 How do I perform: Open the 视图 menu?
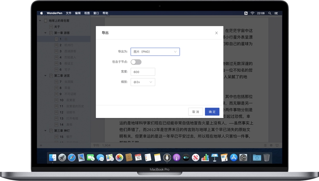(x=87, y=13)
